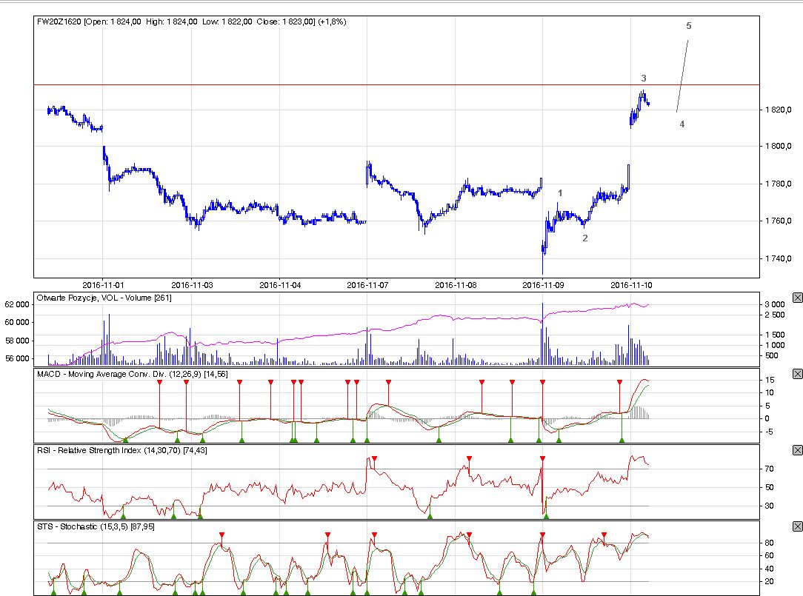The height and width of the screenshot is (596, 803).
Task: Select the wave label 1 annotation
Action: (x=560, y=193)
